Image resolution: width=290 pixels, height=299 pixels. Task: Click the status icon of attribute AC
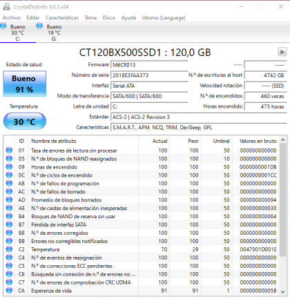9,191
